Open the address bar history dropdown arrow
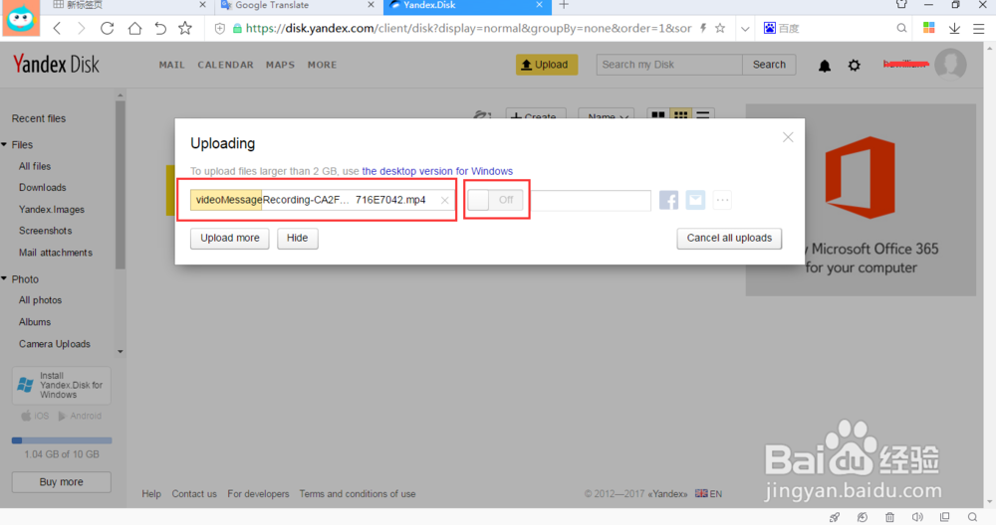This screenshot has width=996, height=525. click(745, 29)
